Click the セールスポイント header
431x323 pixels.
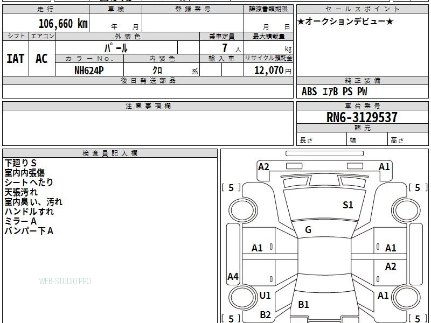[x=362, y=9]
